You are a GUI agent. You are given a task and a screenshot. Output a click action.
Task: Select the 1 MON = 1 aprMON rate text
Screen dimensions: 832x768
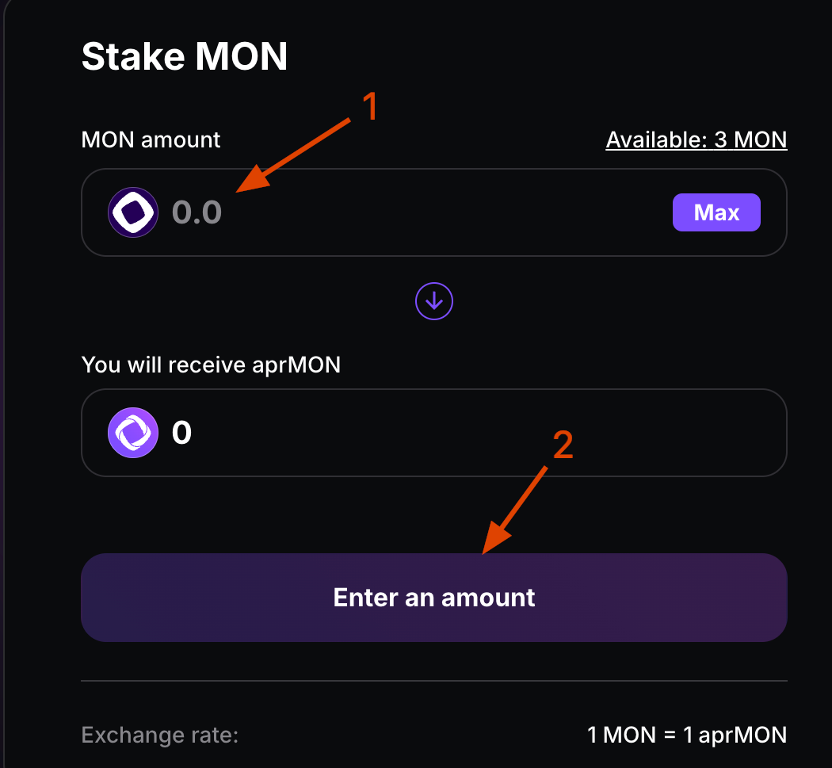click(x=686, y=735)
